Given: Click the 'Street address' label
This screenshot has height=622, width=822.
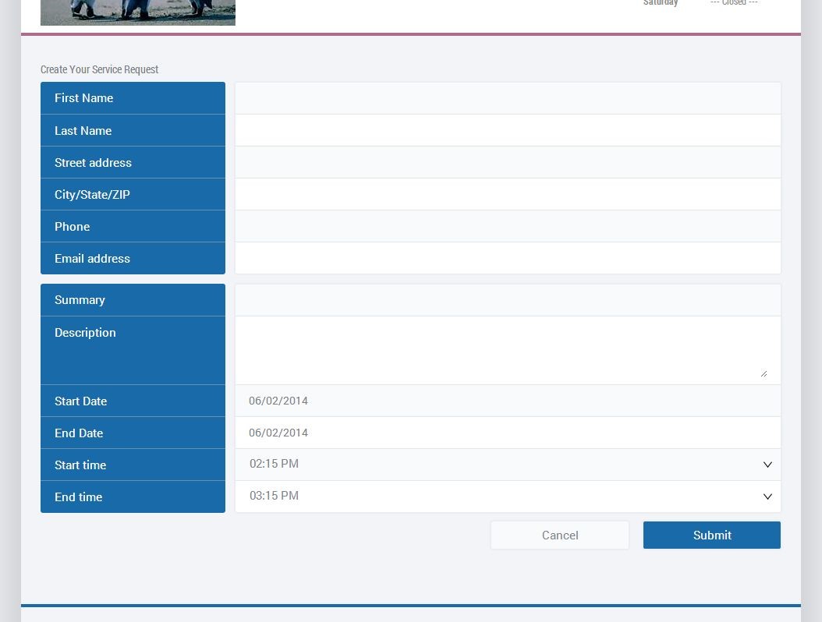Looking at the screenshot, I should point(93,162).
